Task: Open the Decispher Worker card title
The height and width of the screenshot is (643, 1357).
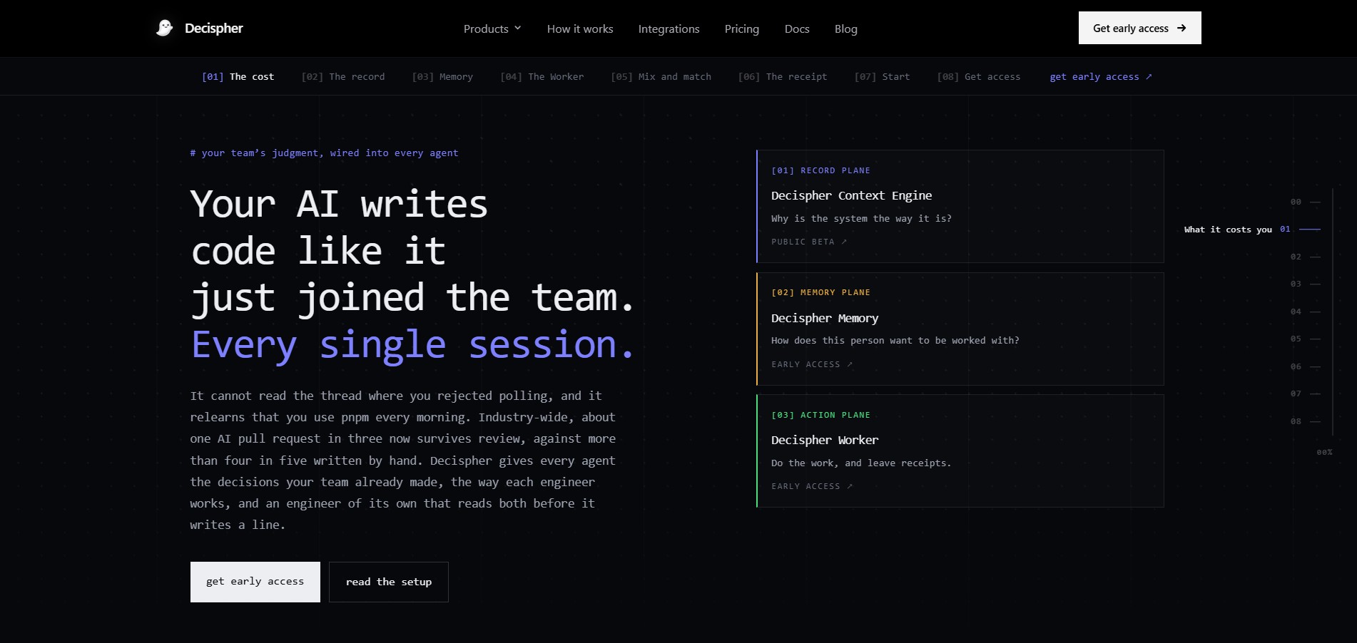Action: click(x=825, y=440)
